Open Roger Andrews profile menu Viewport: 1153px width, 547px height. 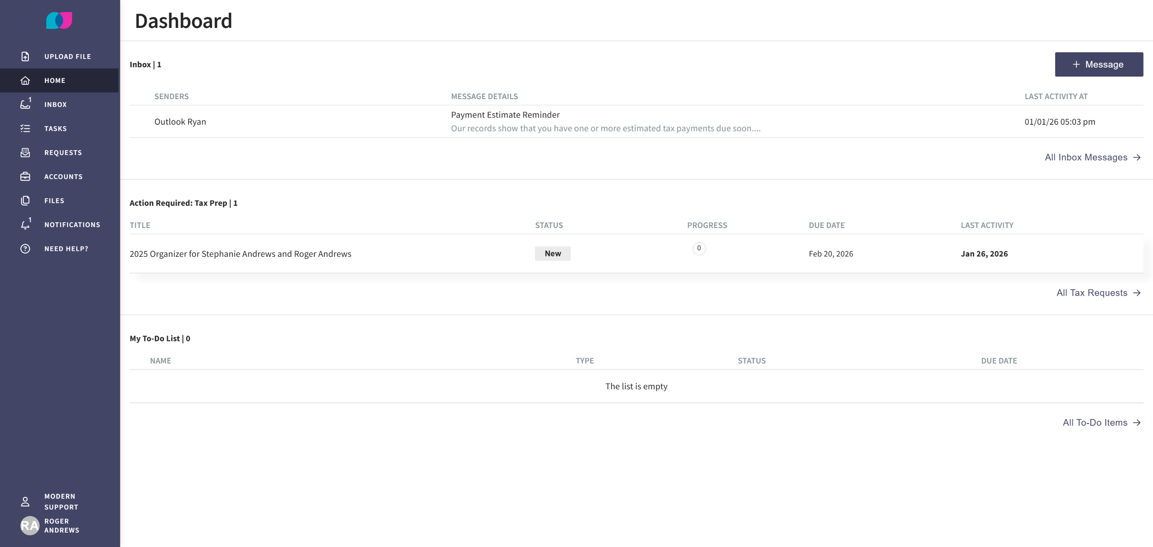click(62, 525)
